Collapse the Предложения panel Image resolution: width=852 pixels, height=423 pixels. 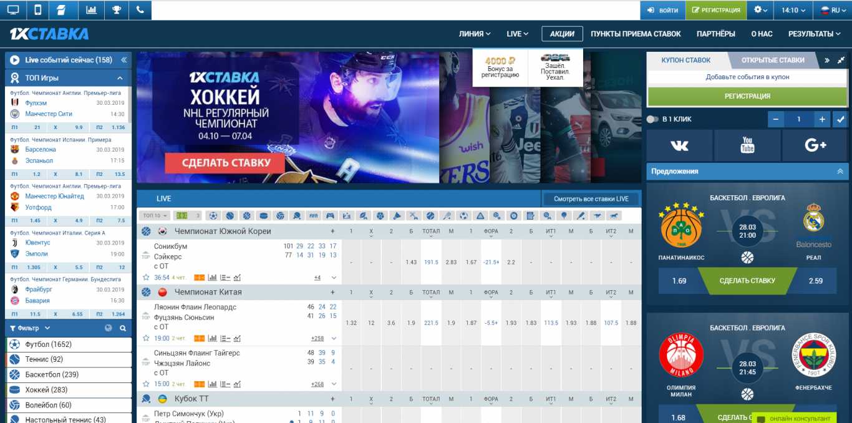[840, 171]
